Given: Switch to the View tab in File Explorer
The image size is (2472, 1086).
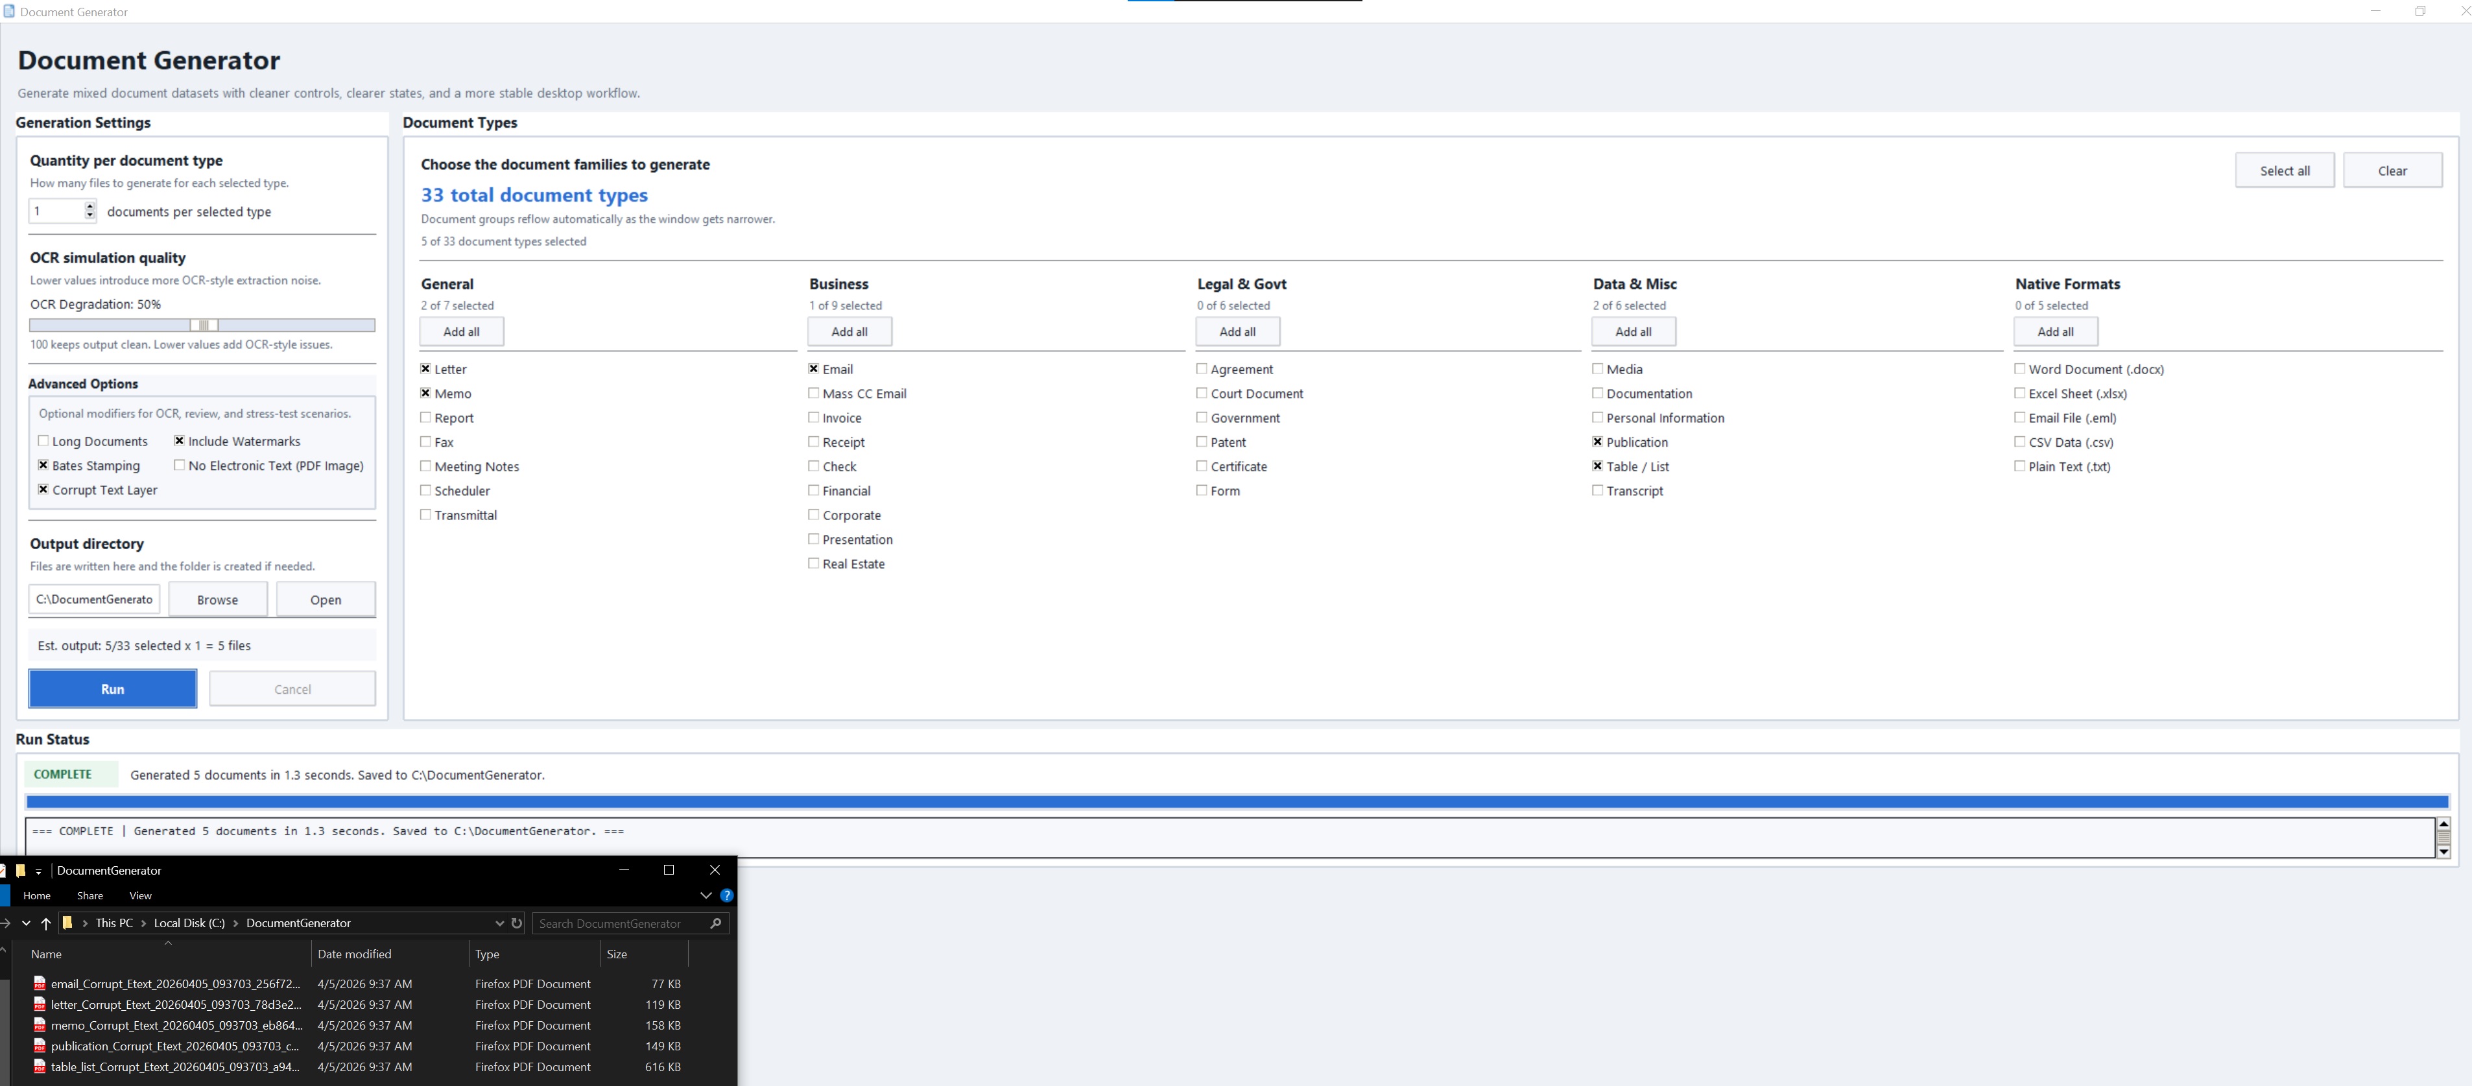Looking at the screenshot, I should pyautogui.click(x=140, y=895).
